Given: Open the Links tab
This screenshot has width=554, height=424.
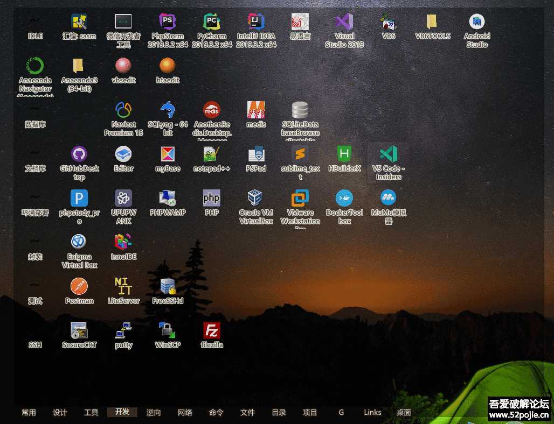Looking at the screenshot, I should pos(372,412).
